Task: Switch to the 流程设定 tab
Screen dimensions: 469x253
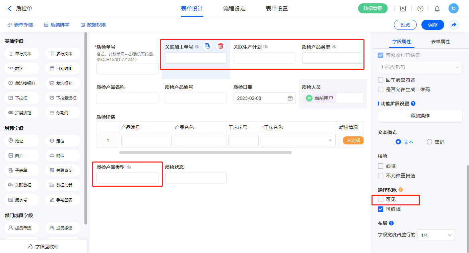Action: pos(234,9)
